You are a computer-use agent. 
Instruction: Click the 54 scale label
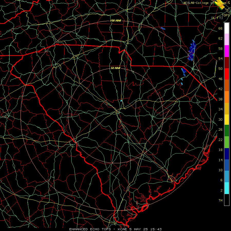(x=220, y=59)
